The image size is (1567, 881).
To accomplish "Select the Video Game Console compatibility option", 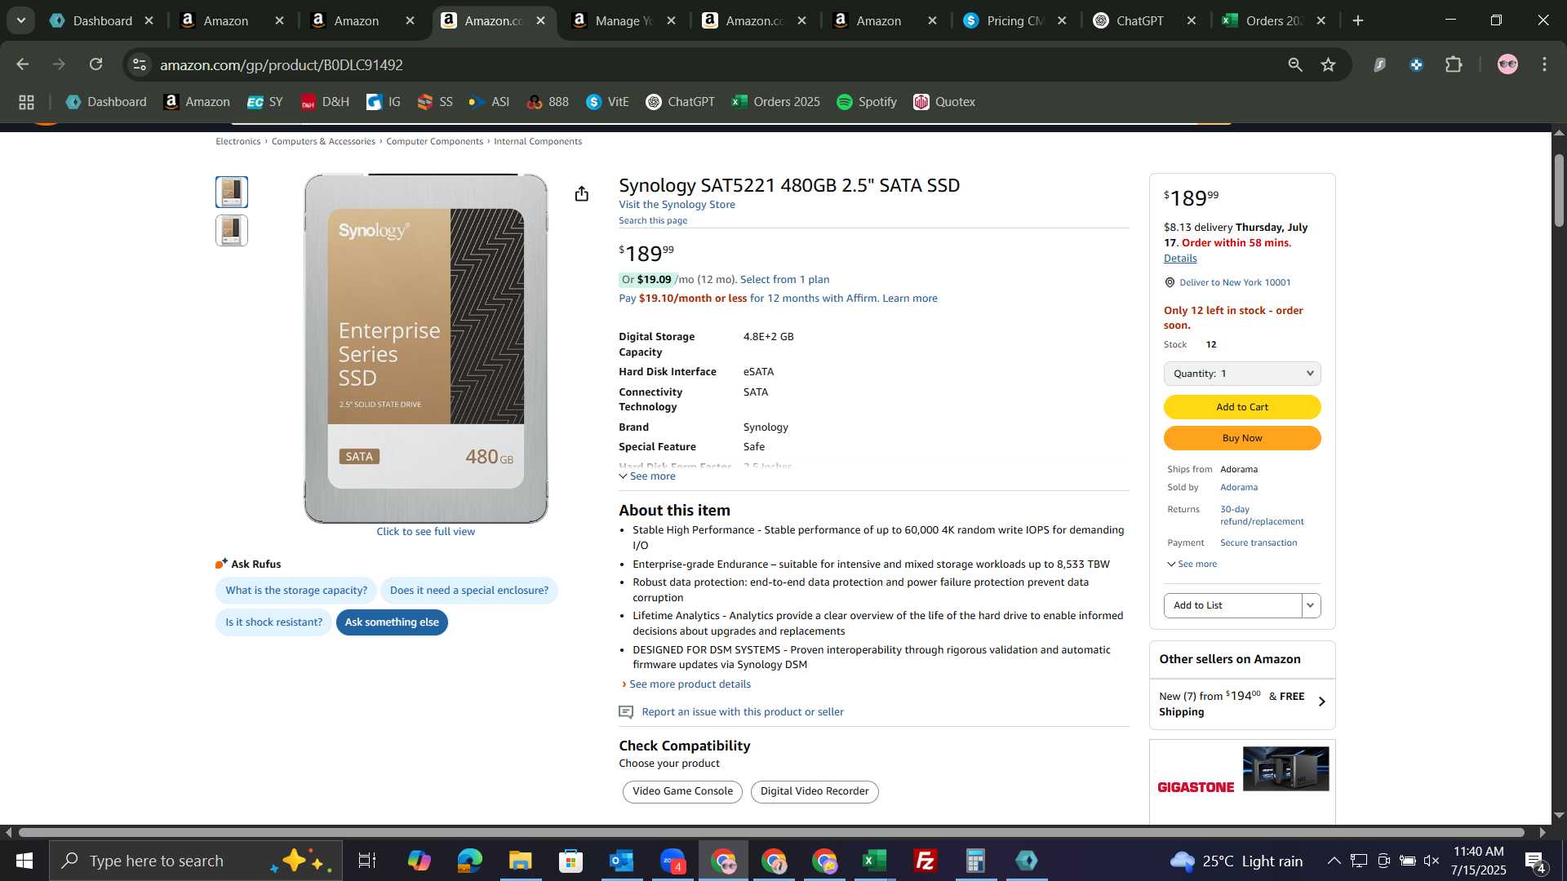I will coord(682,791).
